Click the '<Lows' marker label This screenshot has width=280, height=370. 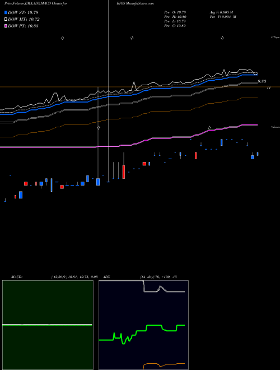pyautogui.click(x=275, y=127)
